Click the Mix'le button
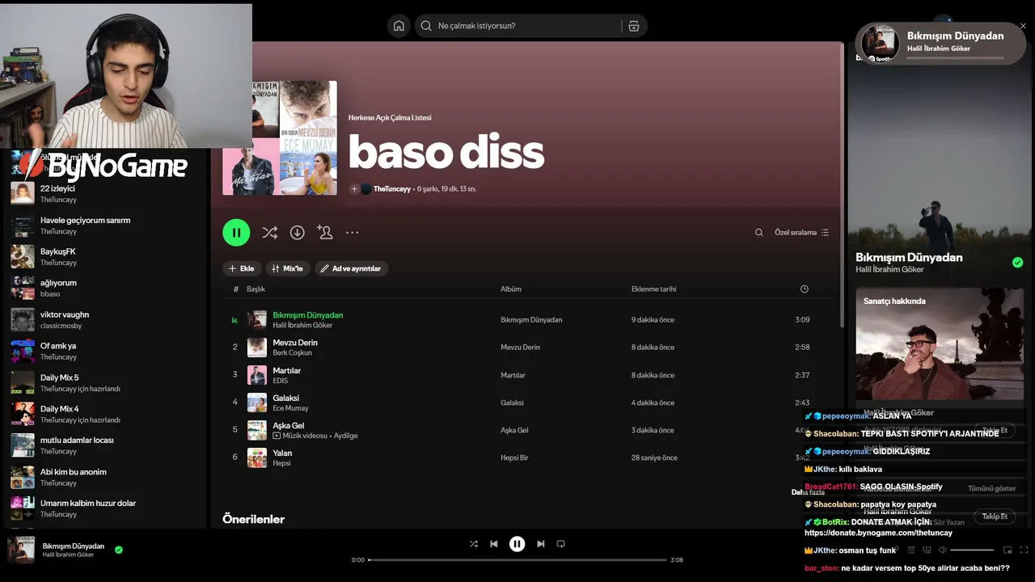 click(287, 268)
